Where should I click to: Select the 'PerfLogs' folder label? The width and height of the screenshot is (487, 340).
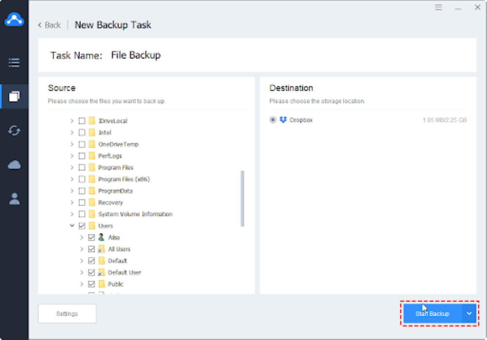coord(110,156)
